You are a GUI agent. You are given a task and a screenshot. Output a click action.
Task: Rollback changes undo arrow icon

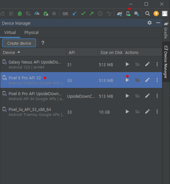coord(109,13)
